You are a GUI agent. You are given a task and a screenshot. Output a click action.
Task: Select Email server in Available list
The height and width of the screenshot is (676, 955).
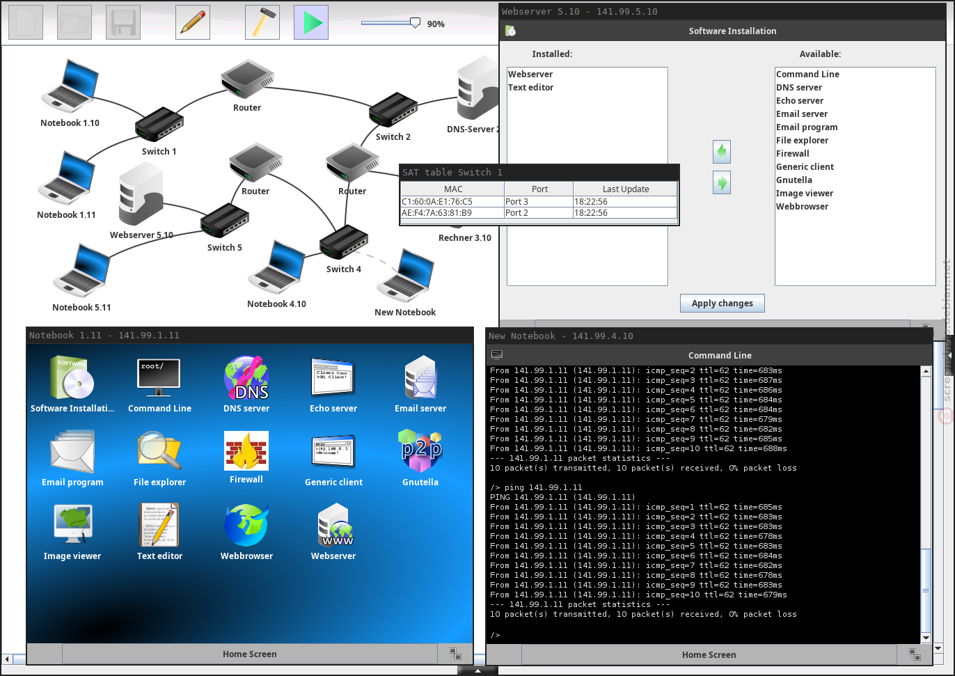pos(802,113)
